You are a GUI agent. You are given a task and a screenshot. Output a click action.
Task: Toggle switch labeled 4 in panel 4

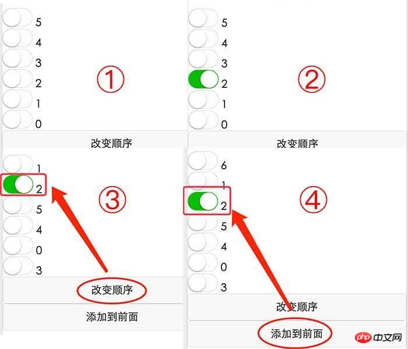pos(203,242)
